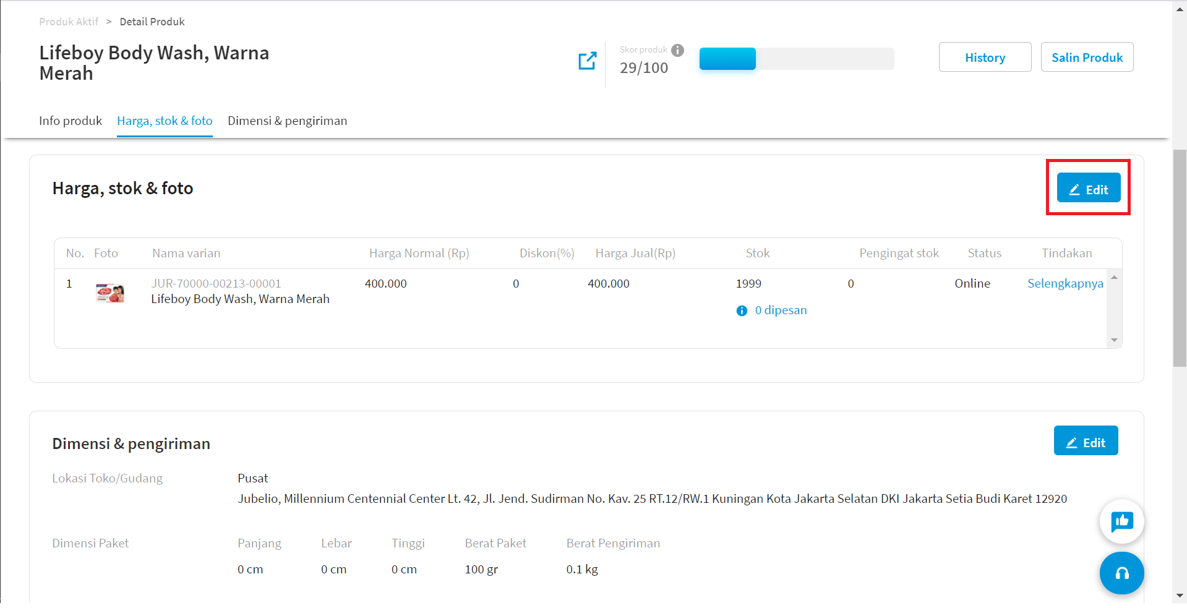The width and height of the screenshot is (1187, 608).
Task: Open the 0 dipesan link
Action: coord(781,310)
